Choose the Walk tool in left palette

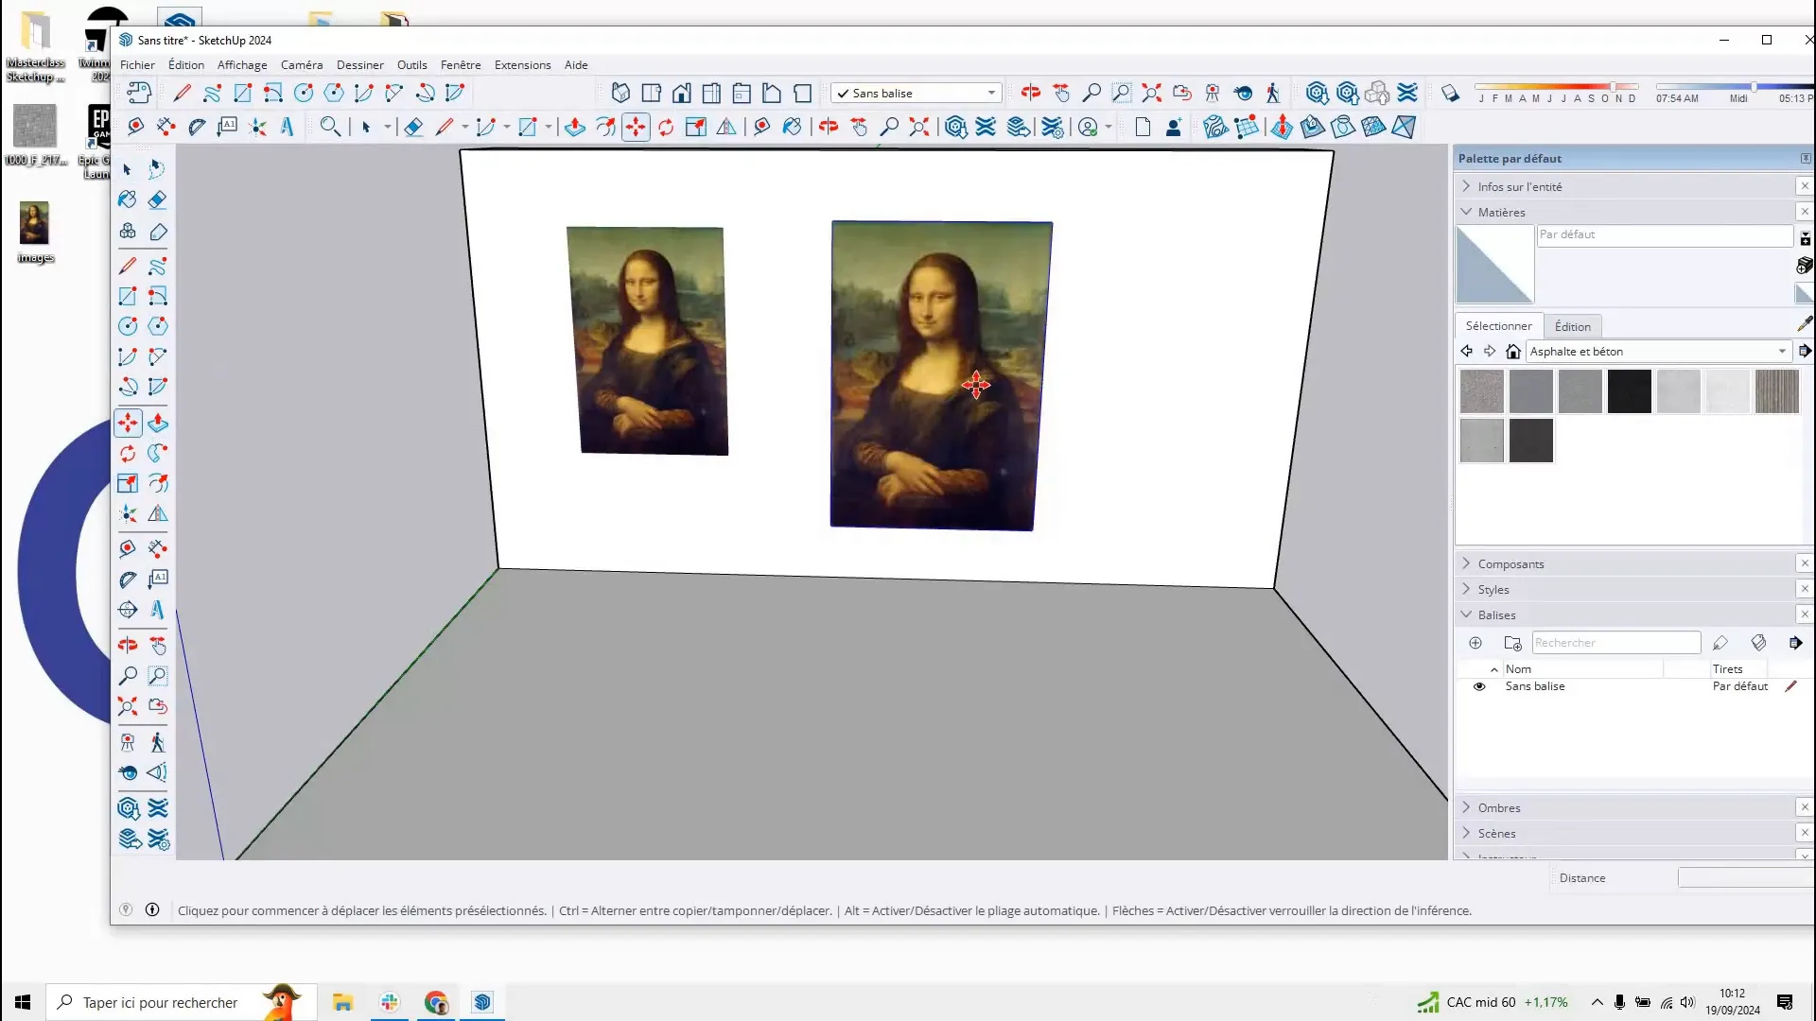point(158,742)
